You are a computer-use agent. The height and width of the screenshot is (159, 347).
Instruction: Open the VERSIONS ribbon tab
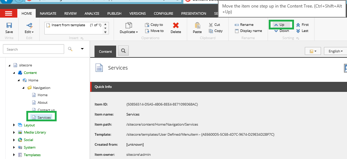coord(137,13)
